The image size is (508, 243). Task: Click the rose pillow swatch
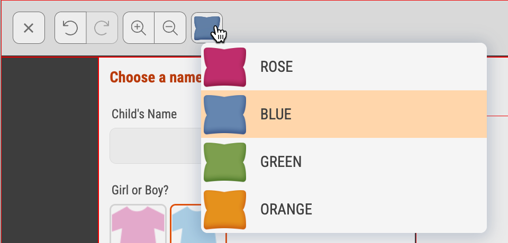(225, 67)
